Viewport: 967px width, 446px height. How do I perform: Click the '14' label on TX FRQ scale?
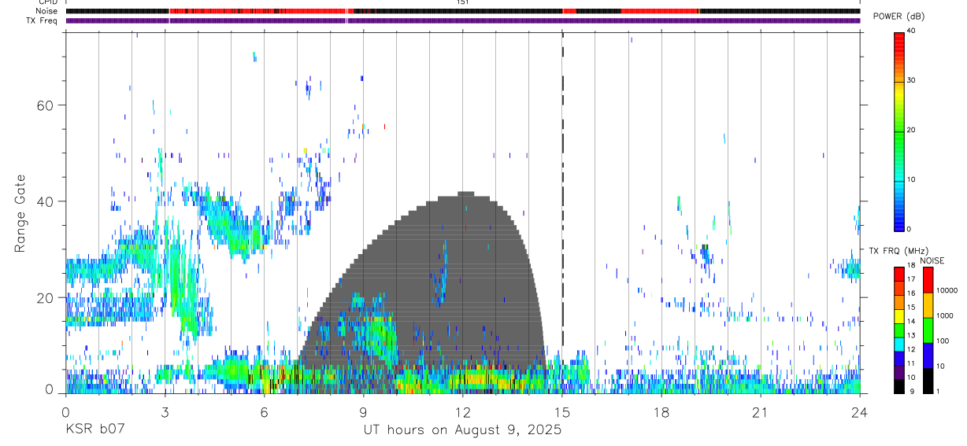click(911, 322)
